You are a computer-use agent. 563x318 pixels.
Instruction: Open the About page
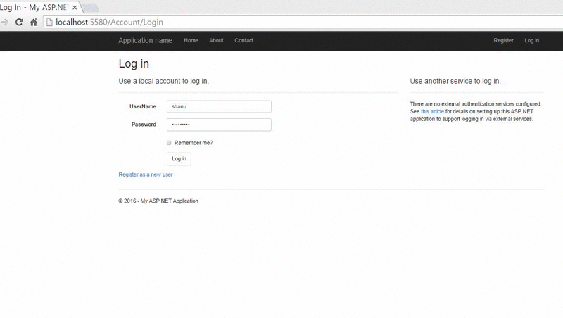[x=216, y=41]
